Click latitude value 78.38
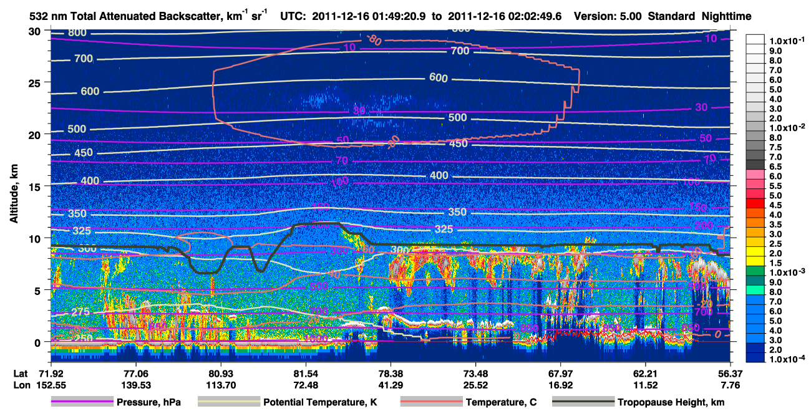Viewport: 811px width, 416px height. click(x=391, y=373)
